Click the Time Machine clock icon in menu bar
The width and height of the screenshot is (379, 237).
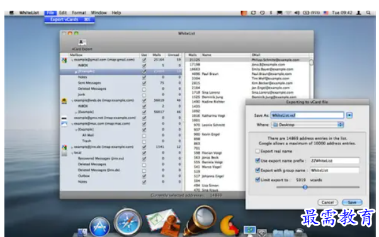(263, 13)
